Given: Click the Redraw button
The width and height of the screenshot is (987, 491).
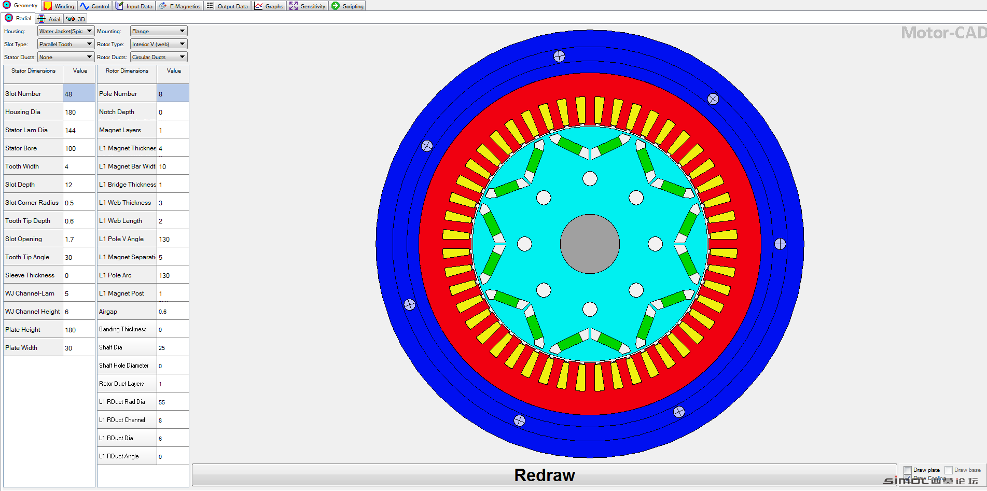Looking at the screenshot, I should click(x=544, y=475).
